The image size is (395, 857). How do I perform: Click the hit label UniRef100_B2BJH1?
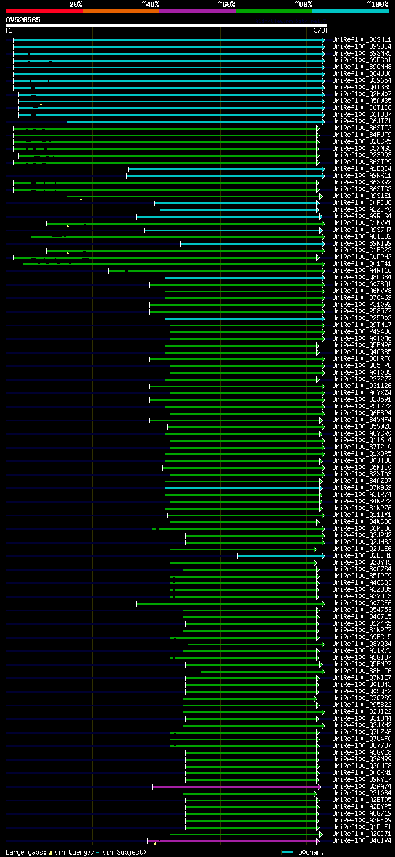362,556
